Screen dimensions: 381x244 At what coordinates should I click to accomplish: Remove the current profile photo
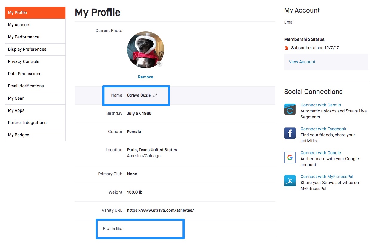tap(145, 77)
